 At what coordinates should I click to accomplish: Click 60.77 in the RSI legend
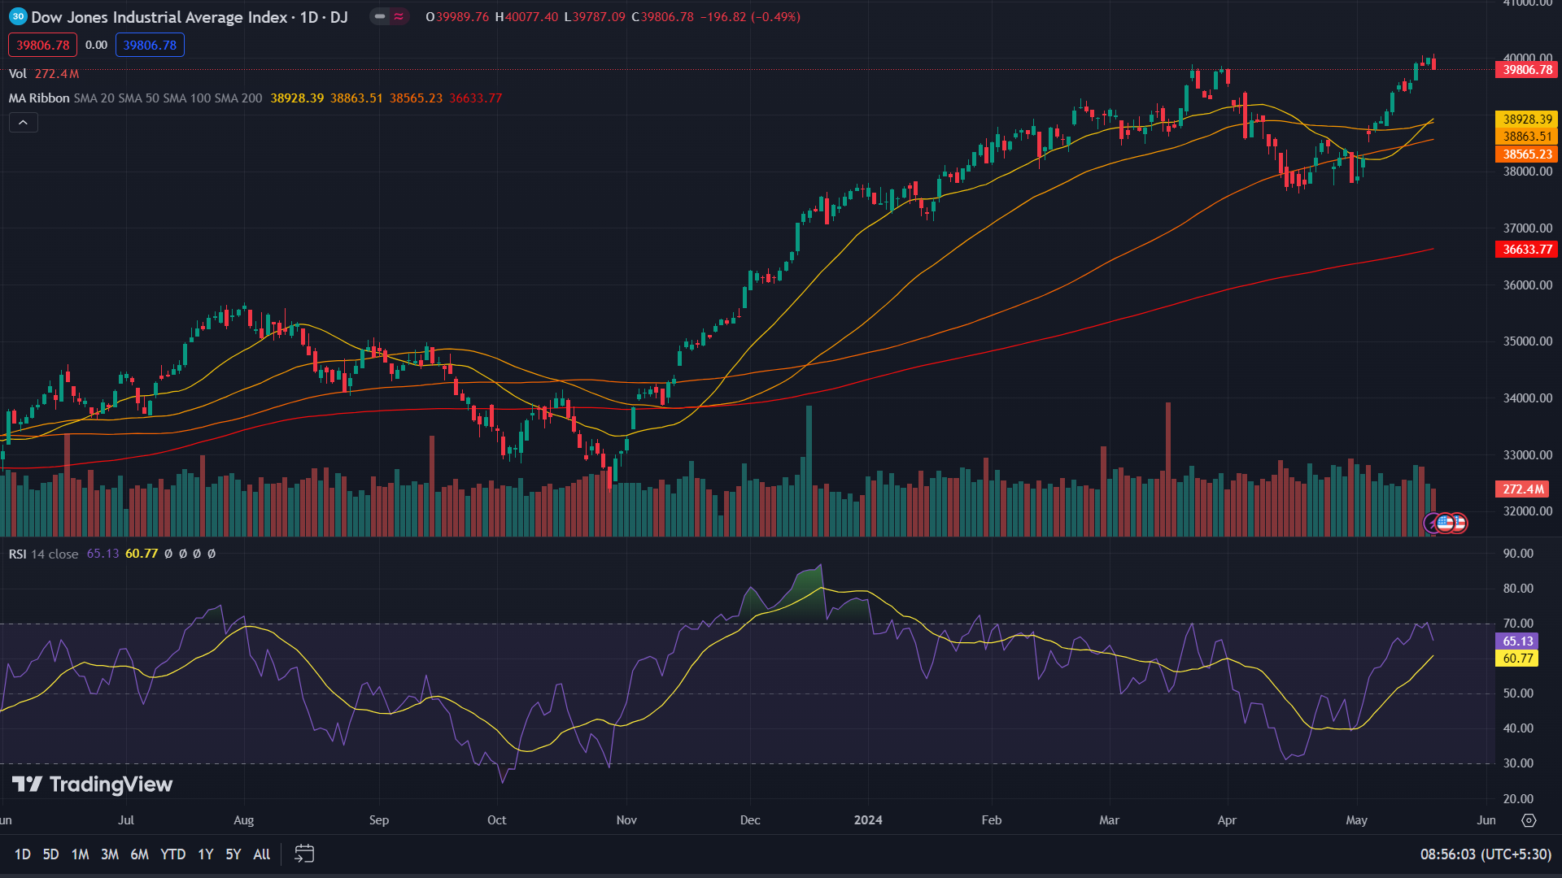(x=142, y=554)
